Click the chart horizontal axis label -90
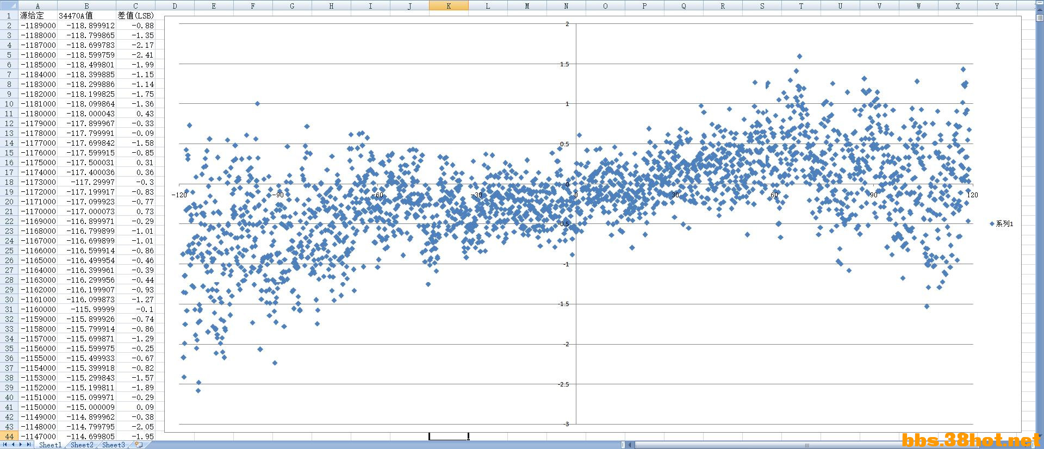The image size is (1044, 449). coord(278,195)
